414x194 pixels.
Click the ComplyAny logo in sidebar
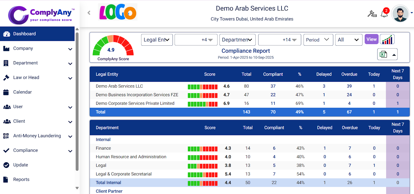coord(41,14)
